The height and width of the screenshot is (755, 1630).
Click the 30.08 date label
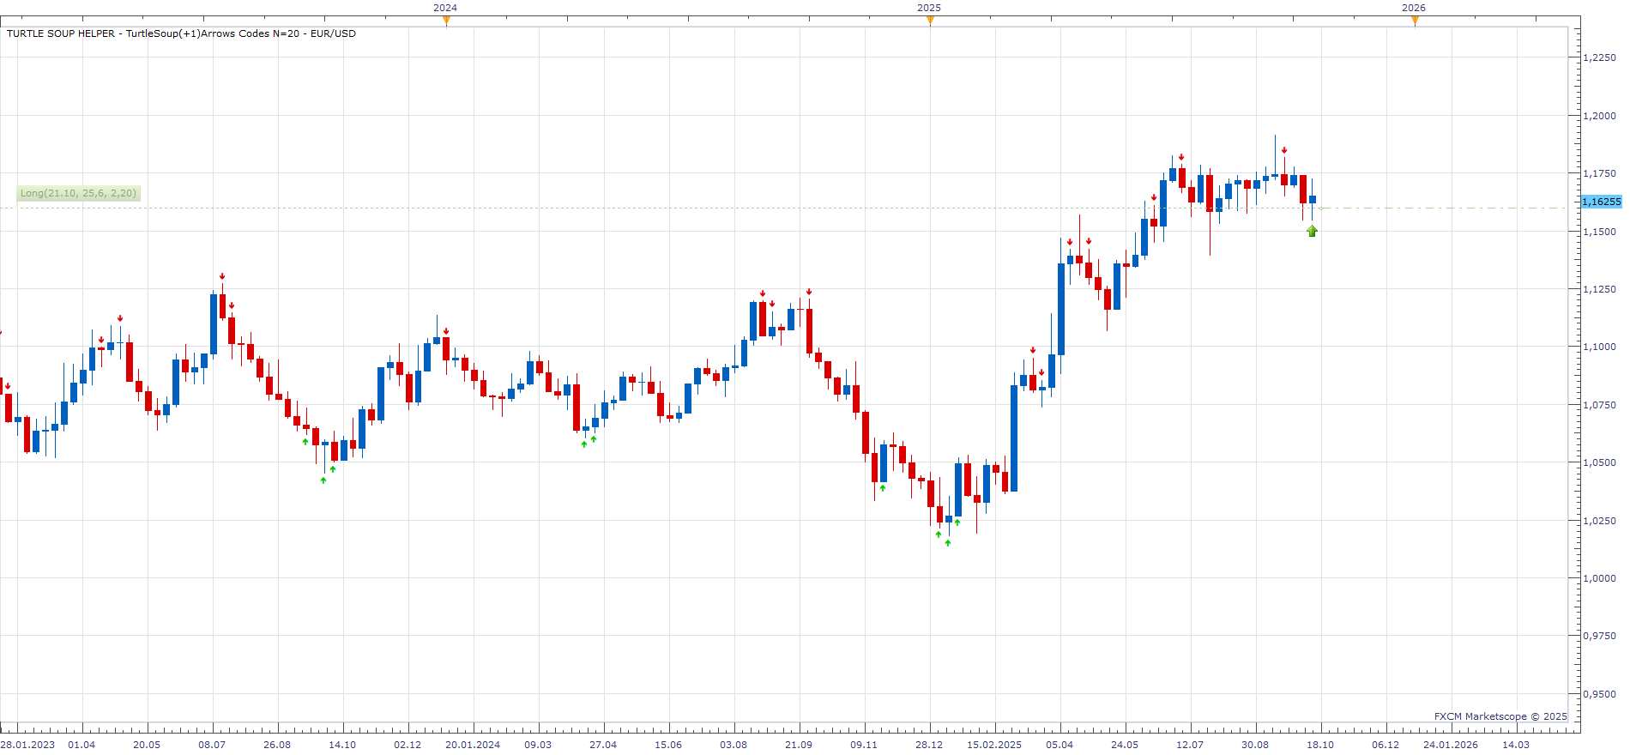point(1255,745)
